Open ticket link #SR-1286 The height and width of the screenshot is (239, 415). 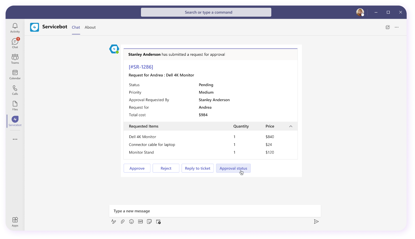[x=141, y=67]
